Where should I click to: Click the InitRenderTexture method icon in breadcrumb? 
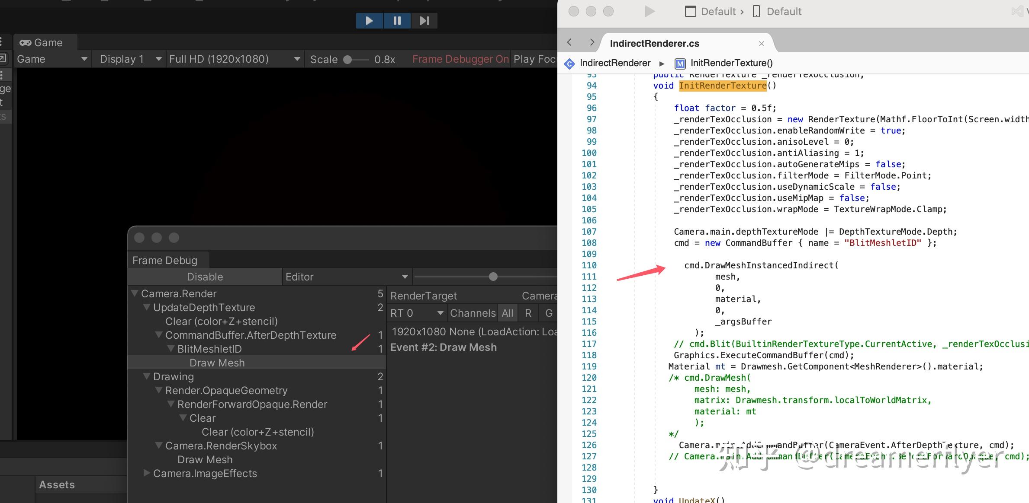click(680, 63)
